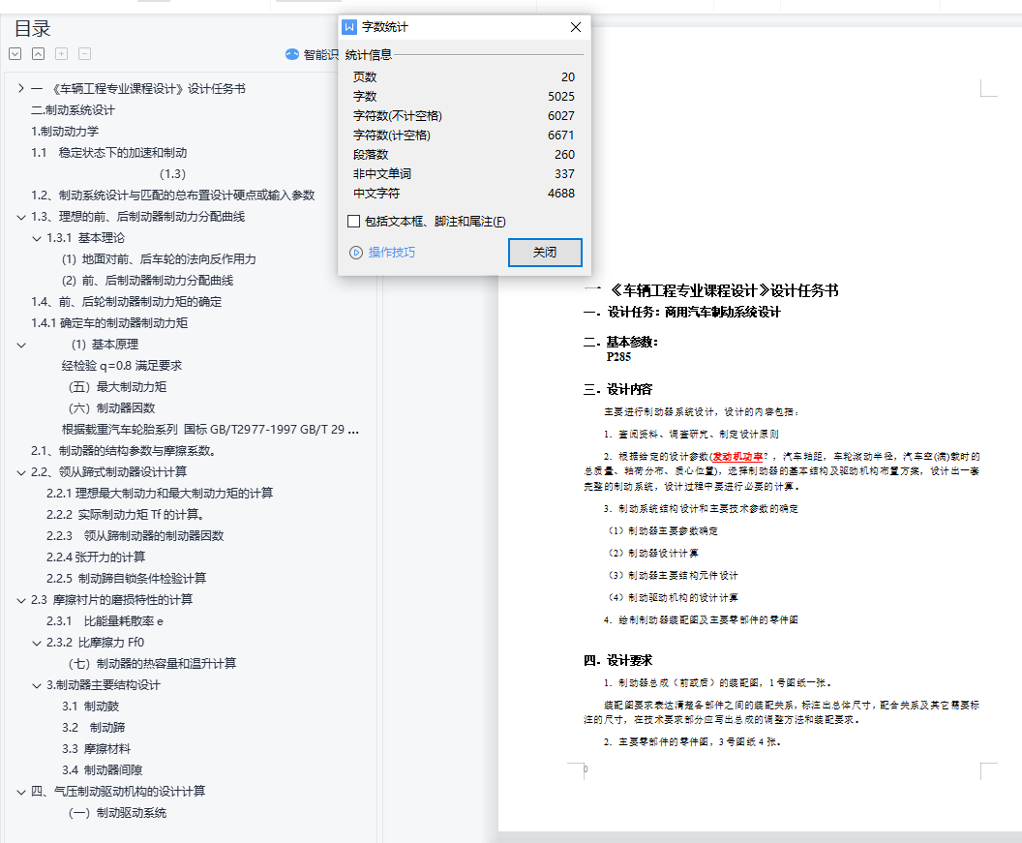
Task: Click the 智能识别 smart recognition icon
Action: pyautogui.click(x=292, y=55)
